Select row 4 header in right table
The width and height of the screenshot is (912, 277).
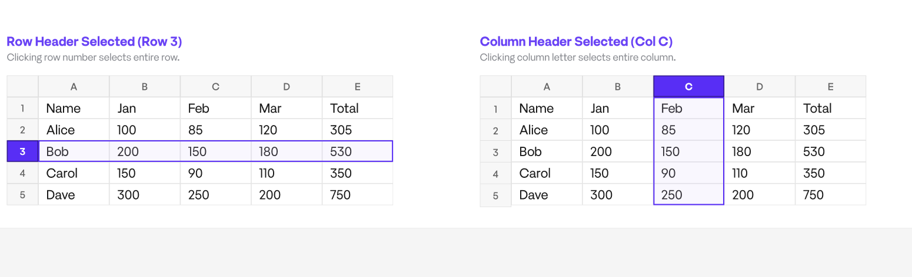495,173
